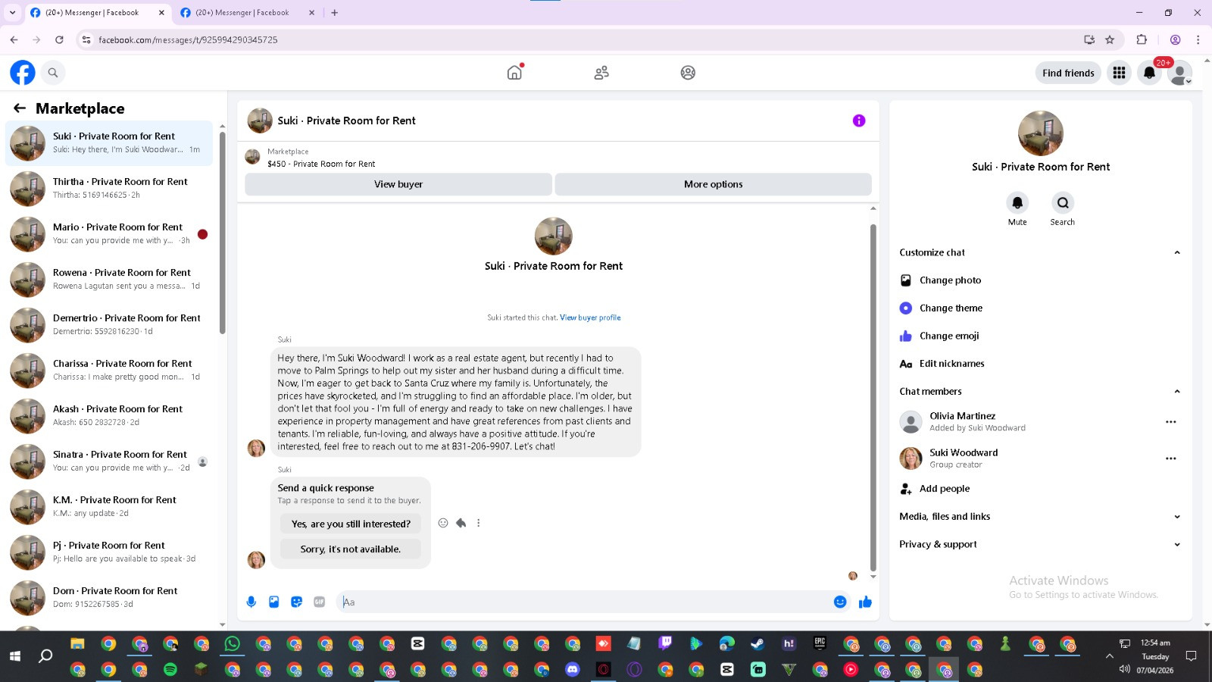The image size is (1212, 682).
Task: Choose a sticker for the message
Action: 297,602
